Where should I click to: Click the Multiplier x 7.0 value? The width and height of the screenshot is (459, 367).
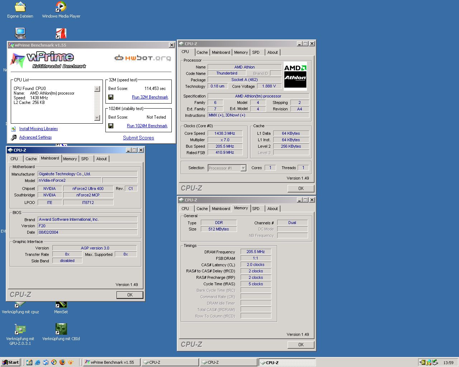tap(225, 140)
